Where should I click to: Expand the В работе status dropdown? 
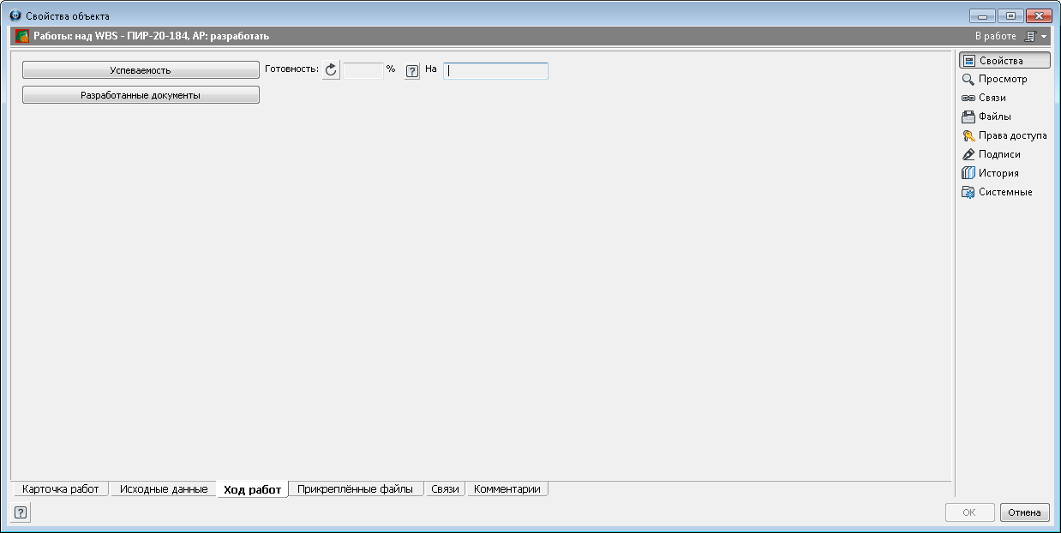[1035, 37]
